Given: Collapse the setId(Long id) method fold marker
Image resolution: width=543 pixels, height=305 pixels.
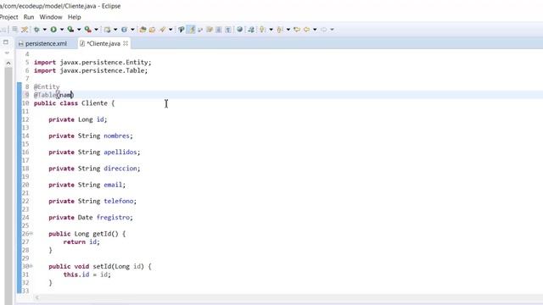Looking at the screenshot, I should (31, 266).
